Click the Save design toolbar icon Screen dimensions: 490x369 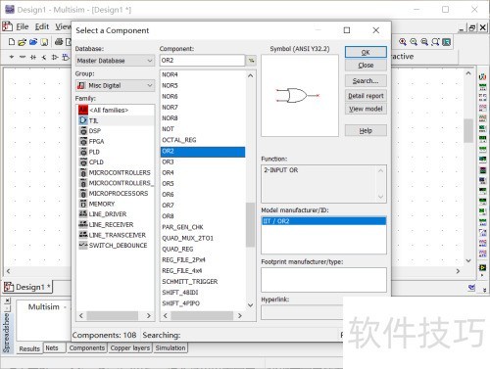pyautogui.click(x=44, y=42)
